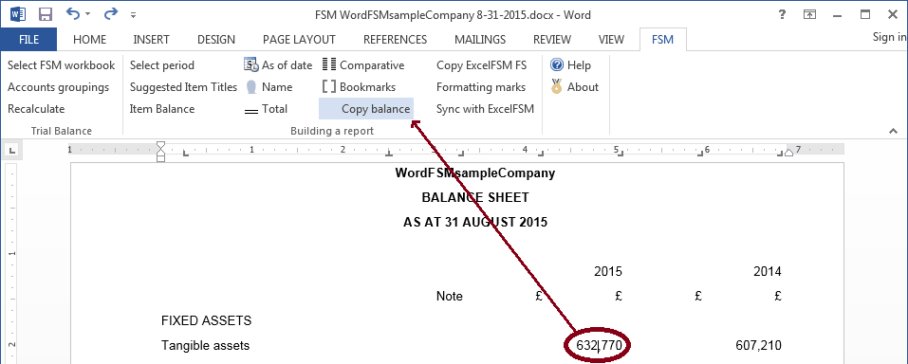
Task: Open the FILE tab
Action: (x=29, y=40)
